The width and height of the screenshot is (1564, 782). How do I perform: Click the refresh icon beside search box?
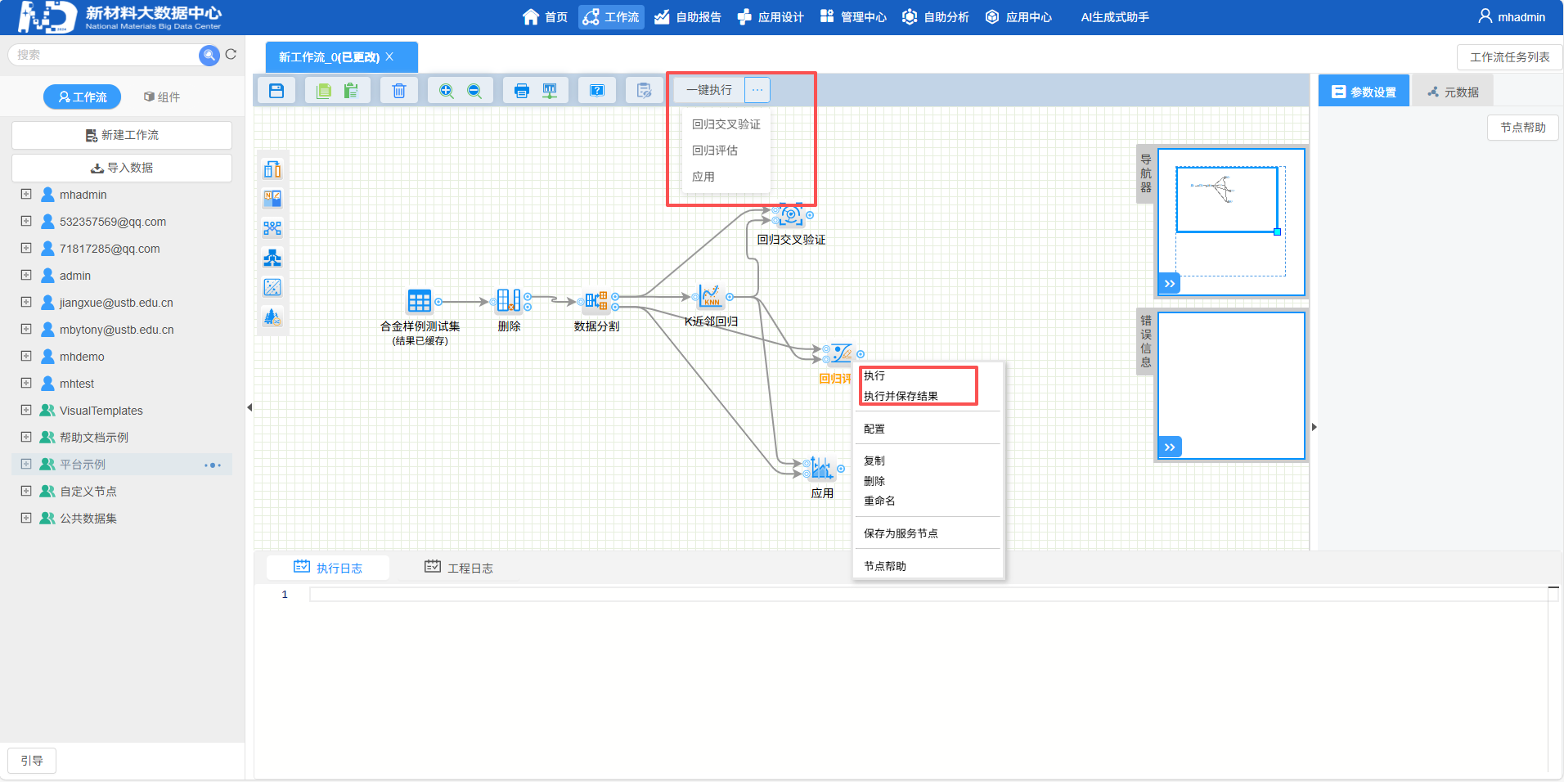[x=231, y=55]
